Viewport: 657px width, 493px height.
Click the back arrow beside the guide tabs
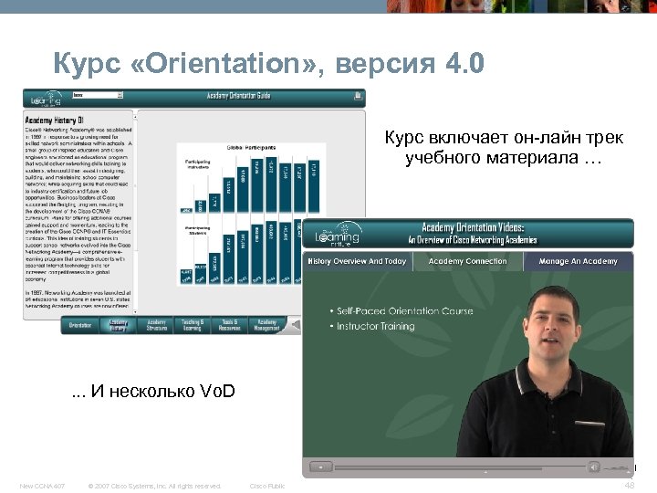click(x=296, y=325)
